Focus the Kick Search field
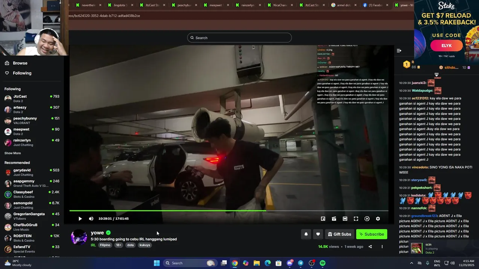 239,38
